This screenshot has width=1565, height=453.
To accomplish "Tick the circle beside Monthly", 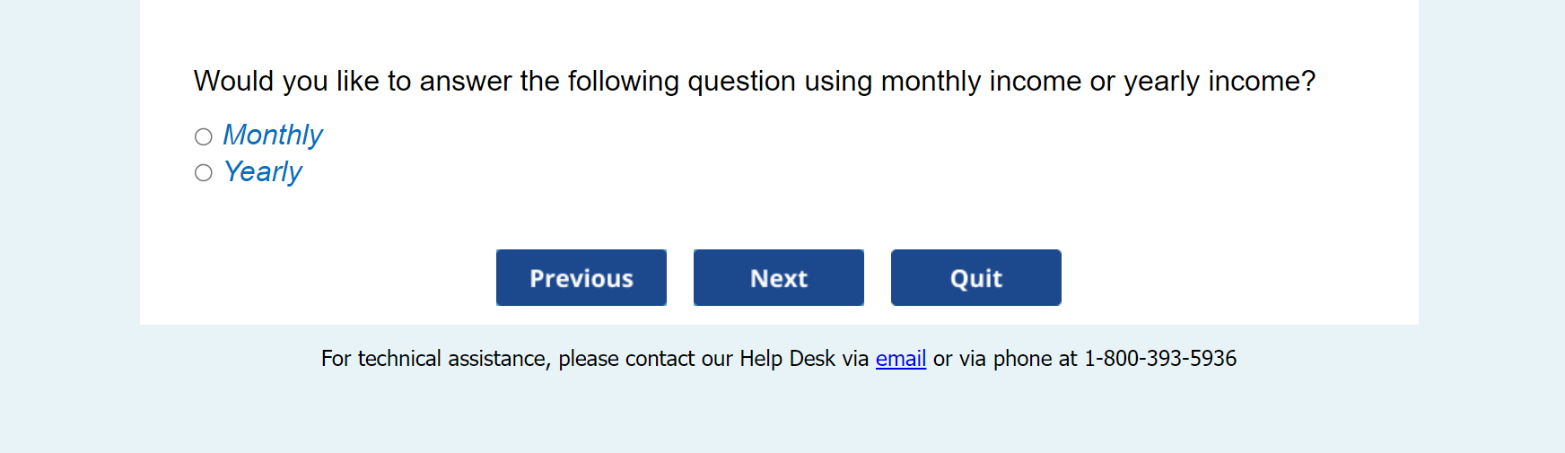I will 204,136.
